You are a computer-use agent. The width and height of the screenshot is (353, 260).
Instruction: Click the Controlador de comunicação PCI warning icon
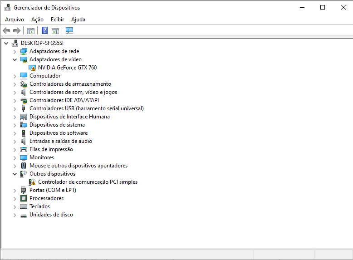click(32, 182)
